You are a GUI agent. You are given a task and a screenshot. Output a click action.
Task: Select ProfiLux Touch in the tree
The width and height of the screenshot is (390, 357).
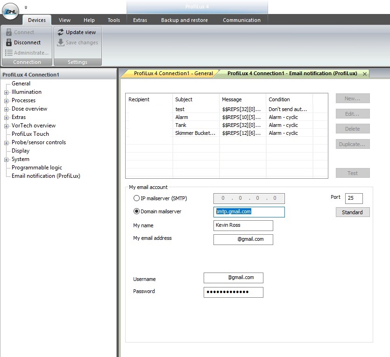click(x=30, y=134)
